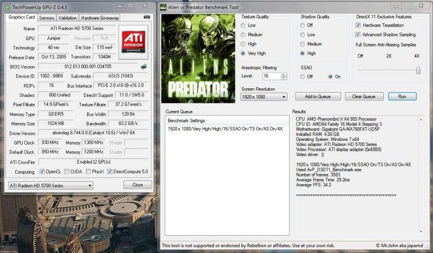The height and width of the screenshot is (253, 433).
Task: Click the Benchmark Settings queue header
Action: [x=227, y=121]
